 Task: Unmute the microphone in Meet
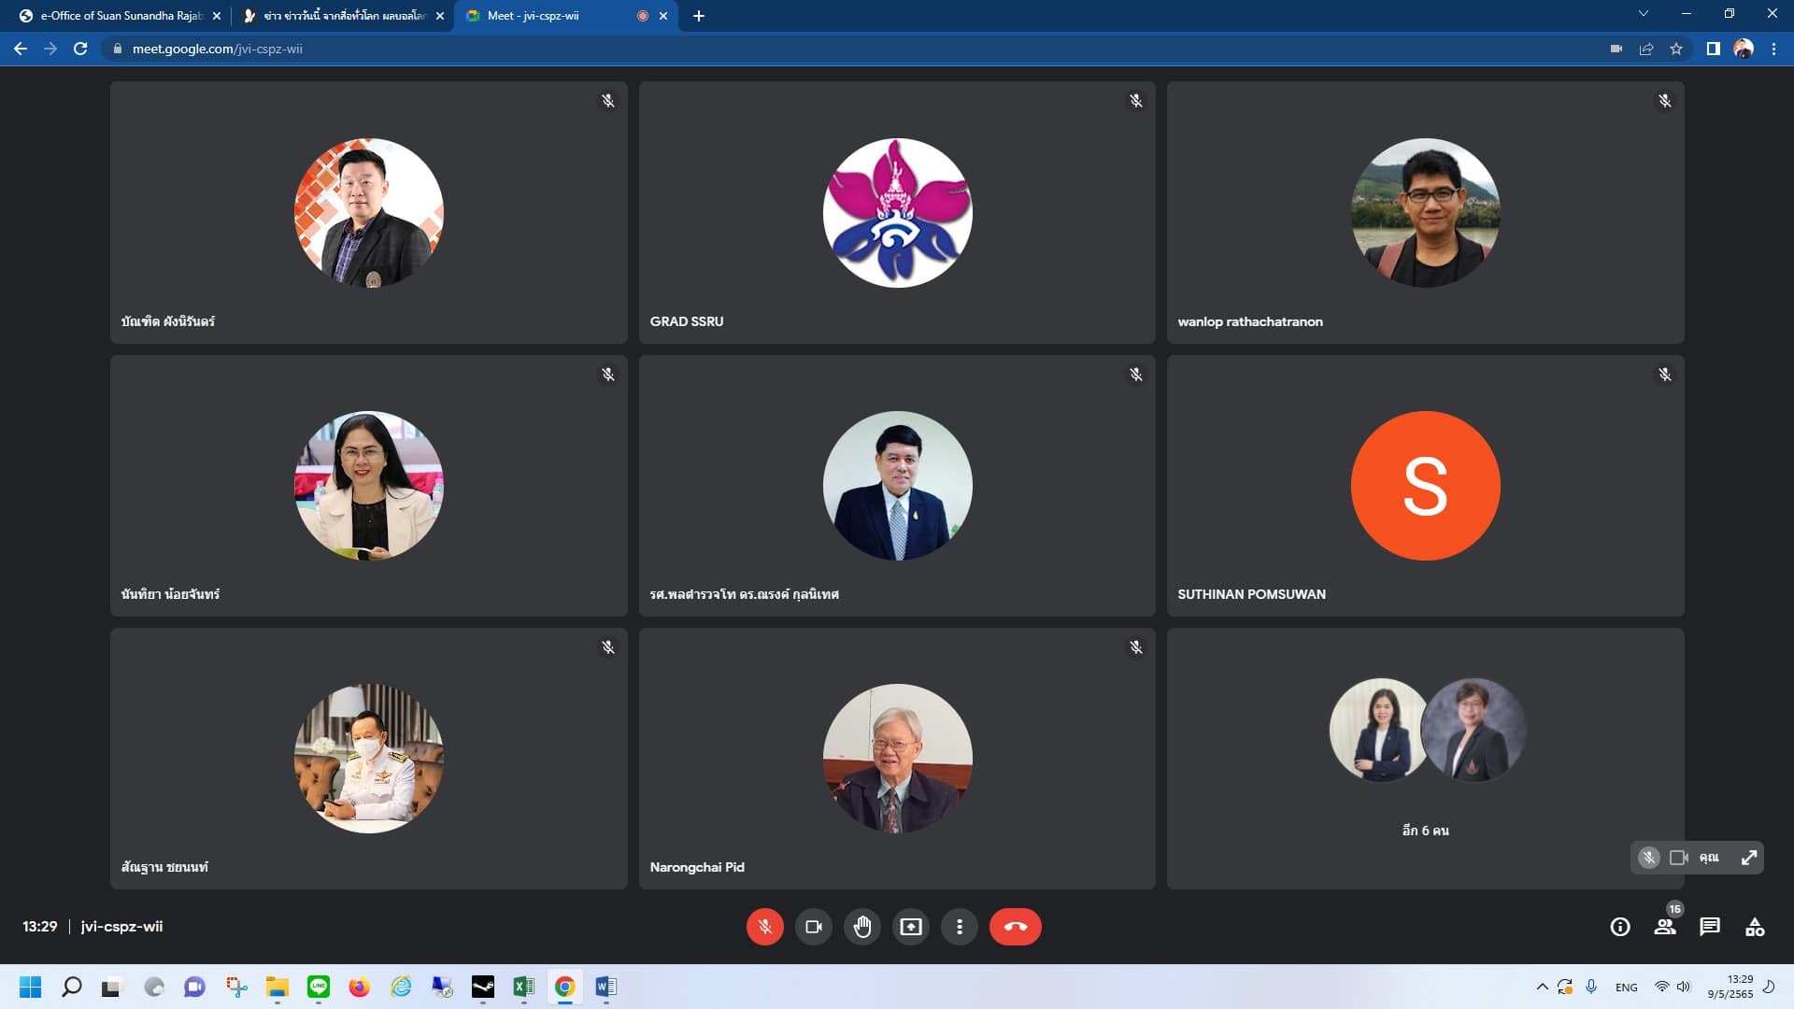pyautogui.click(x=764, y=927)
